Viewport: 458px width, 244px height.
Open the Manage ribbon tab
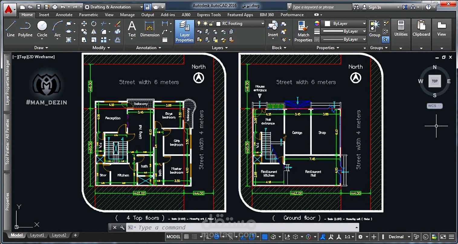point(127,15)
